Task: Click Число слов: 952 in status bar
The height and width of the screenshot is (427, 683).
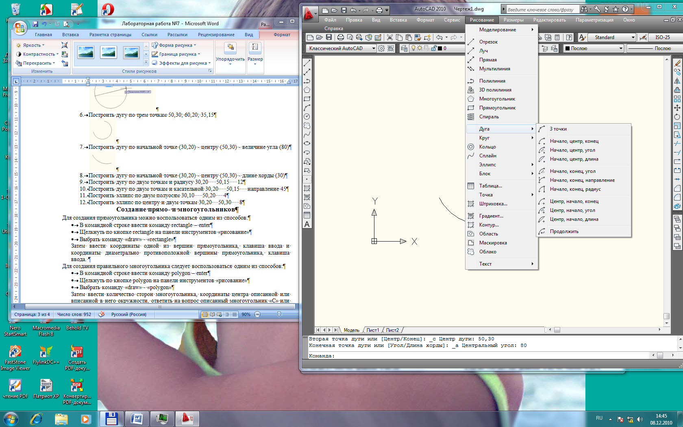Action: click(74, 314)
